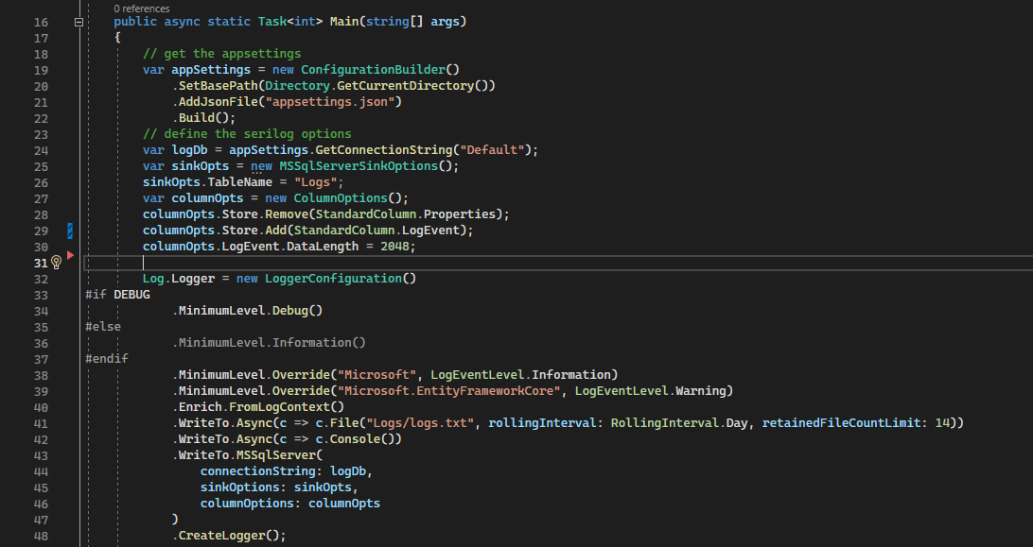Collapse the Main method outlining box

(x=79, y=22)
